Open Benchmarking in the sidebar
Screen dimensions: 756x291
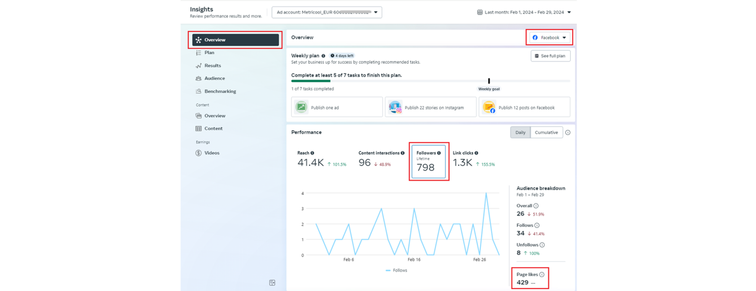click(220, 91)
